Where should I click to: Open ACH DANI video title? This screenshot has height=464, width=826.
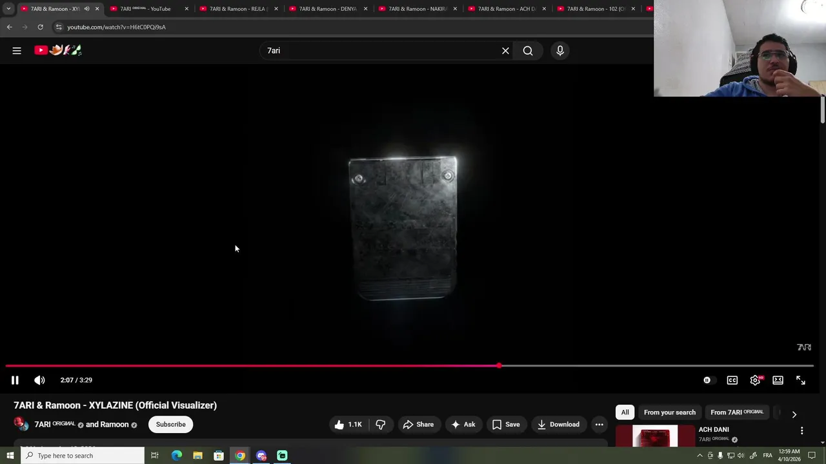[714, 429]
